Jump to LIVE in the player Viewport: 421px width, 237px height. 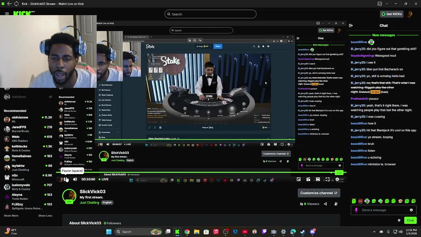pos(103,179)
